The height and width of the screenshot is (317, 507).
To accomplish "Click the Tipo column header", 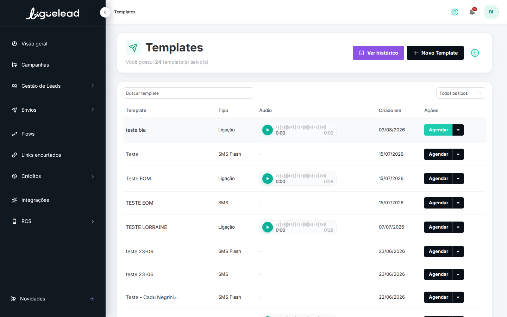I will pyautogui.click(x=223, y=110).
